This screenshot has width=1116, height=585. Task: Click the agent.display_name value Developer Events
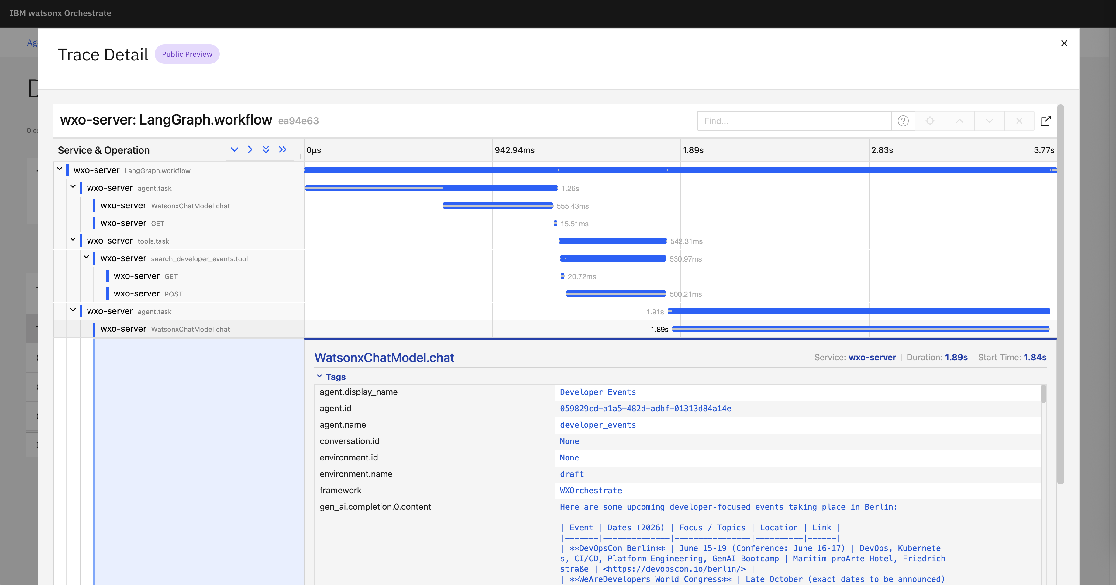coord(598,392)
